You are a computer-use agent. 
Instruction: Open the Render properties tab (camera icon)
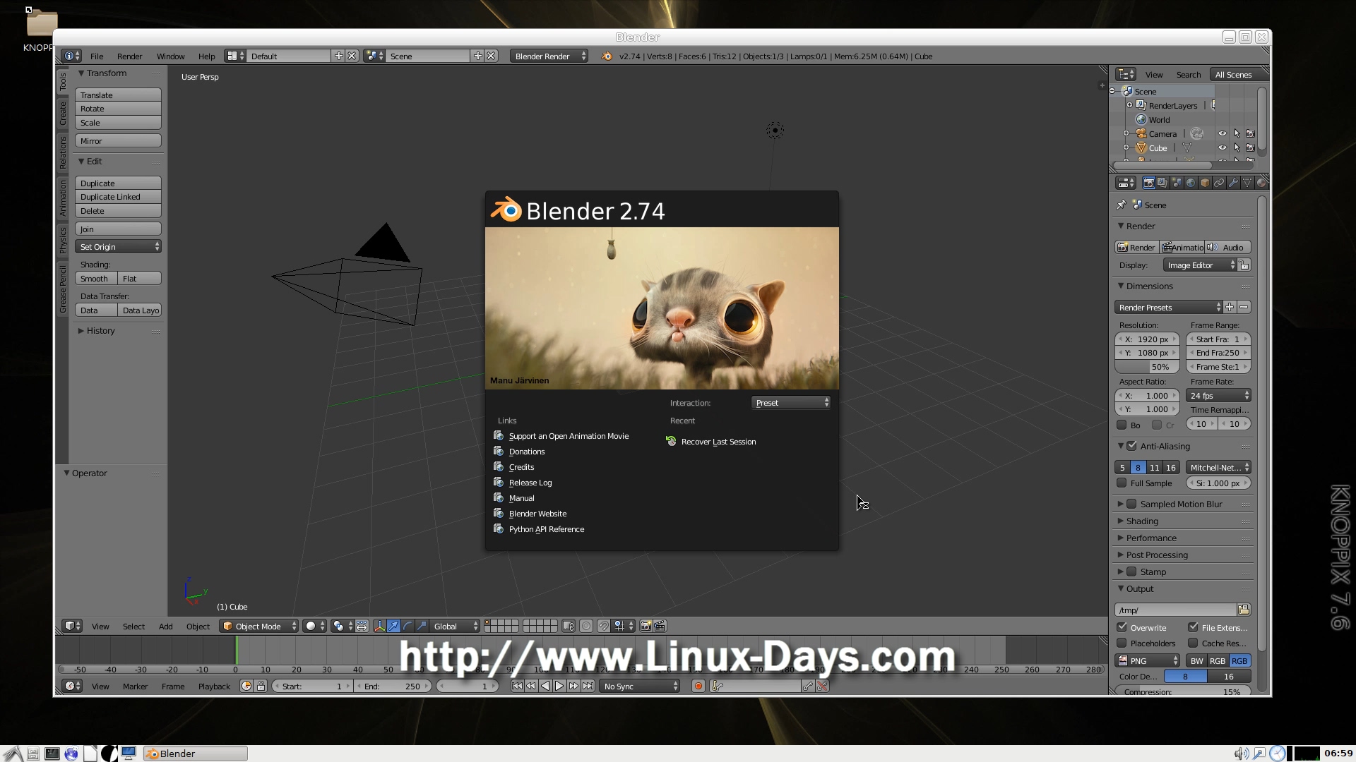pyautogui.click(x=1148, y=183)
